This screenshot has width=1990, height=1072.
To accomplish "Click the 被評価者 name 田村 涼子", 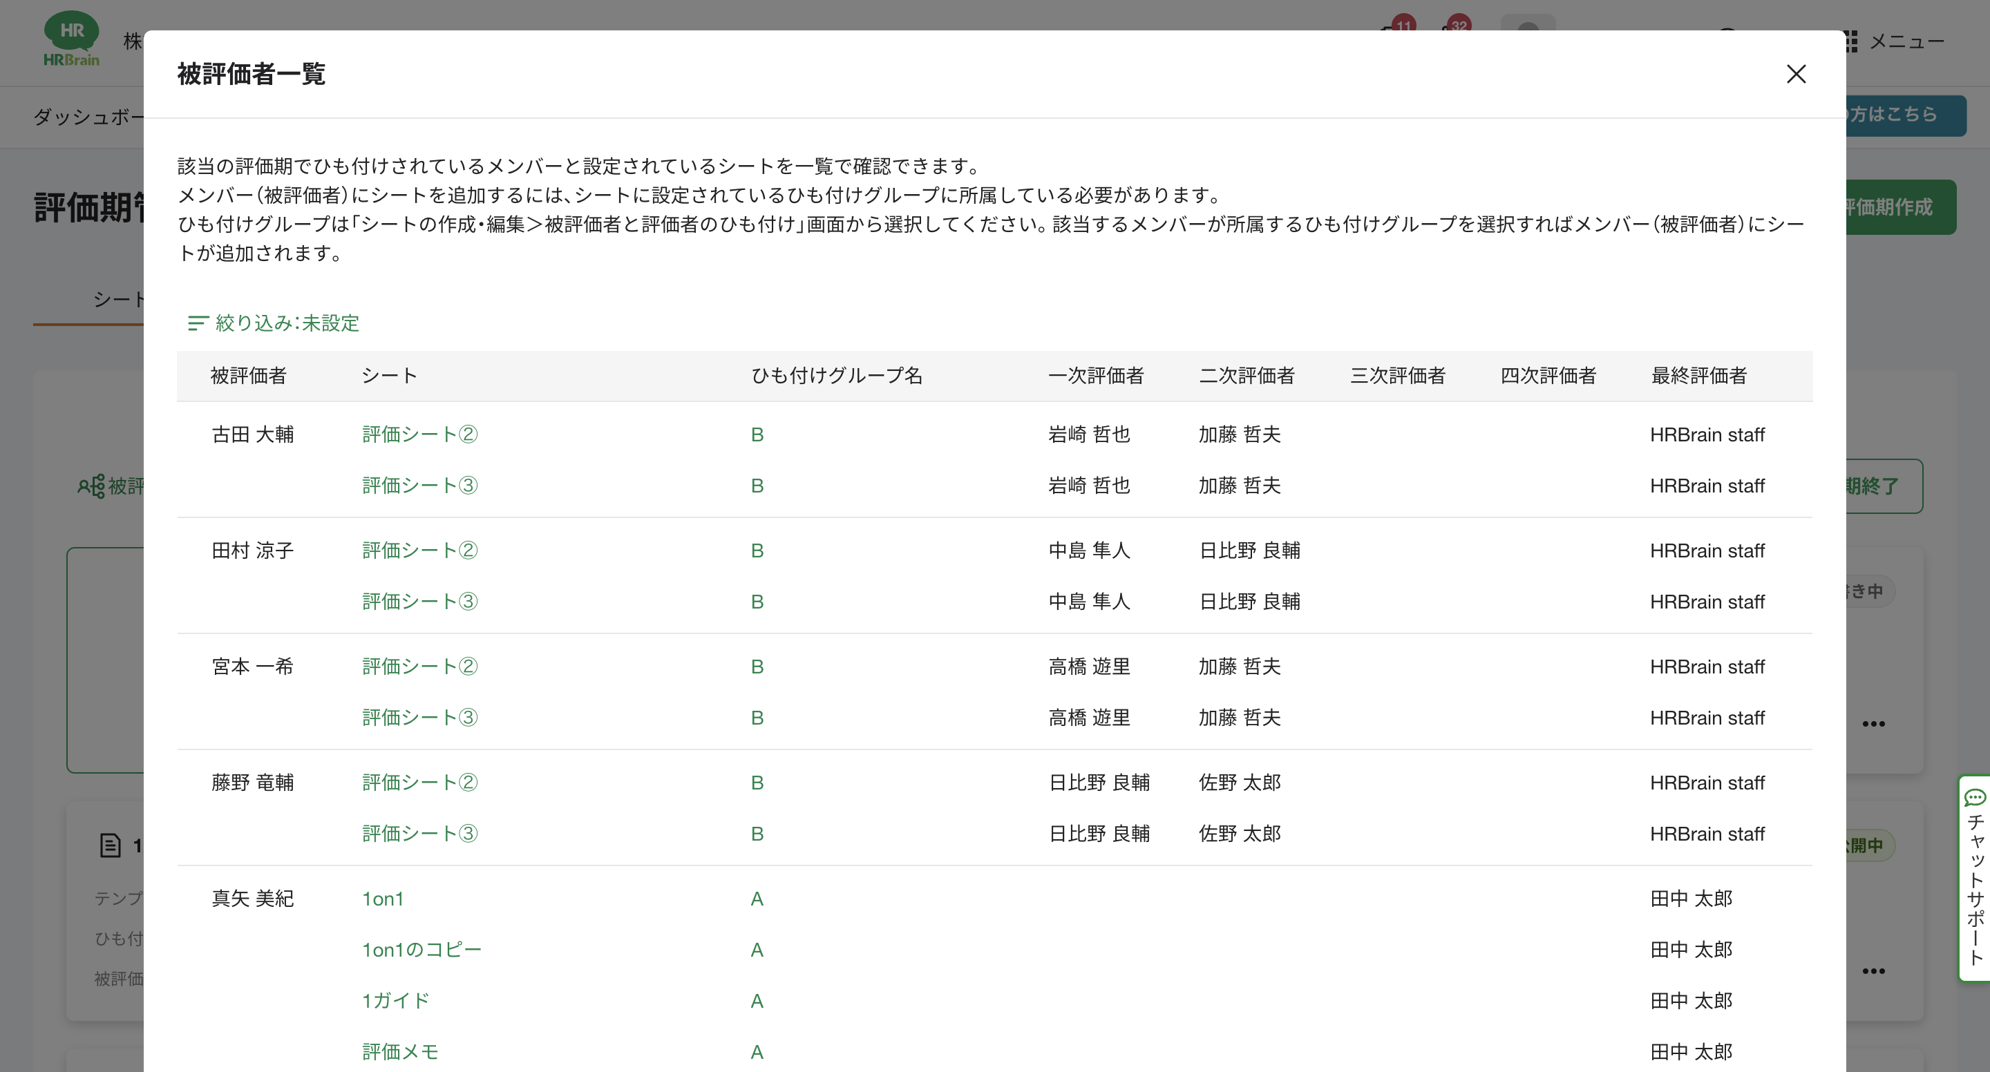I will (x=253, y=551).
